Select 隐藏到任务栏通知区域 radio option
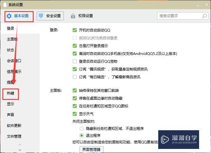This screenshot has width=211, height=153. [x=82, y=129]
